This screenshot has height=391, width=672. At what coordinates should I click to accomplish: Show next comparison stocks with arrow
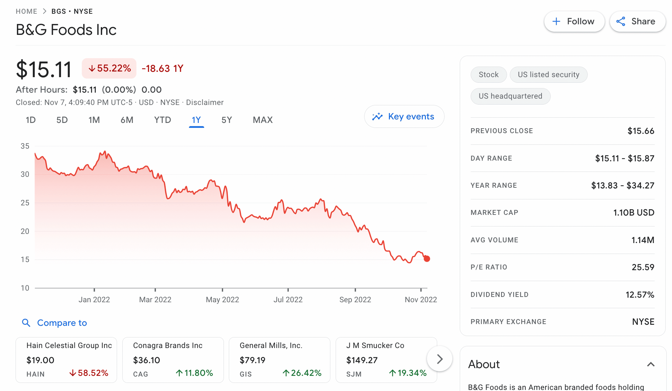click(x=439, y=359)
